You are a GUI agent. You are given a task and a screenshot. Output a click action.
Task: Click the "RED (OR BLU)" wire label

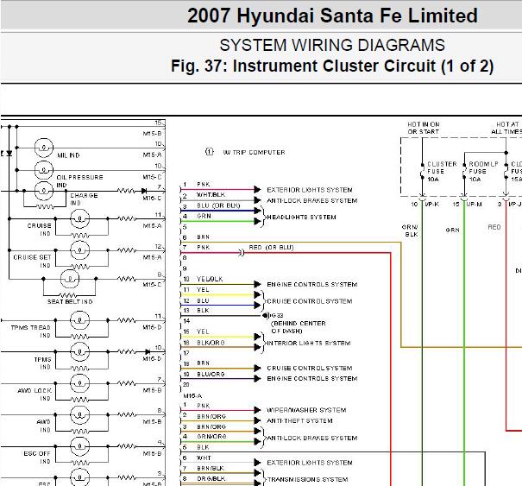click(x=271, y=247)
